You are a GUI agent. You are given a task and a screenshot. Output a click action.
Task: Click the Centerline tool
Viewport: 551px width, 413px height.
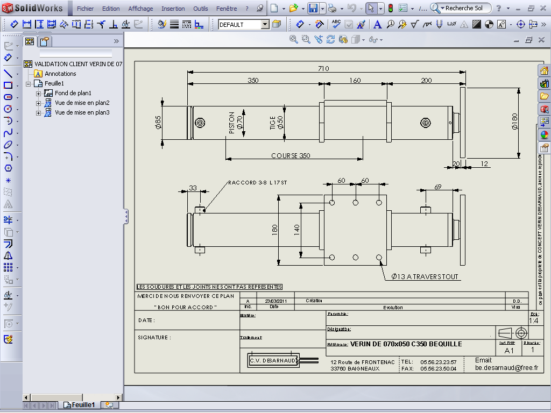pos(533,24)
